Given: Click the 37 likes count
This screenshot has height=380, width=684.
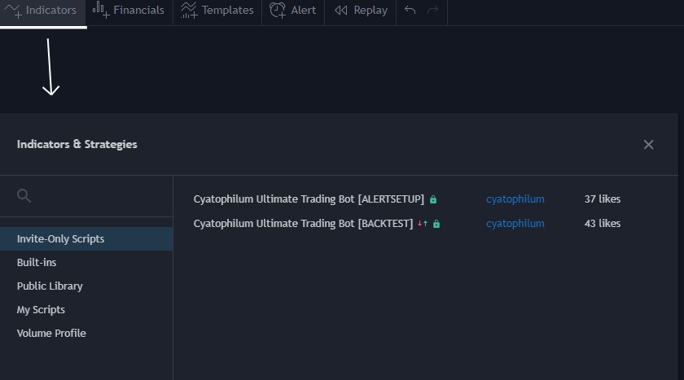Looking at the screenshot, I should [x=603, y=199].
